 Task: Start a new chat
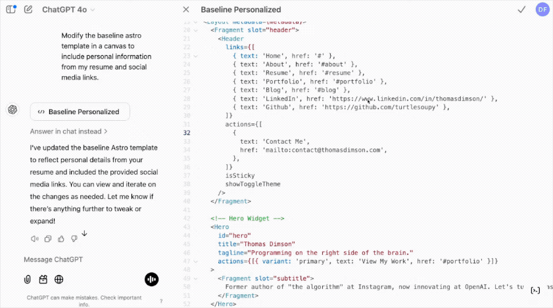click(x=28, y=9)
